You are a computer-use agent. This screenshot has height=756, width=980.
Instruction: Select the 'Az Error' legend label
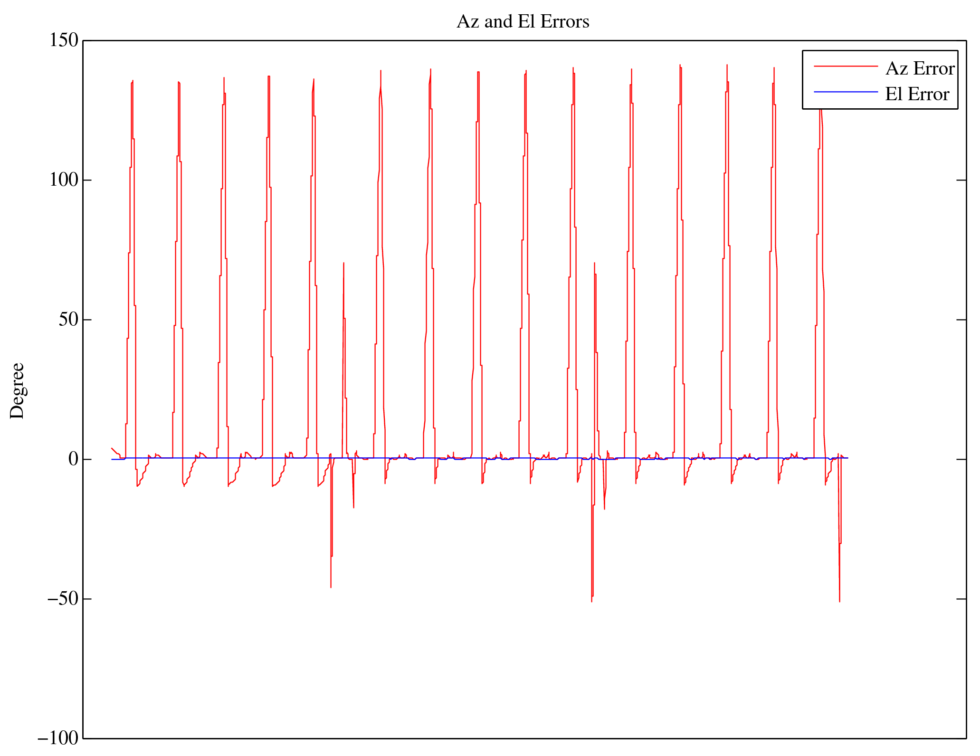(x=920, y=69)
